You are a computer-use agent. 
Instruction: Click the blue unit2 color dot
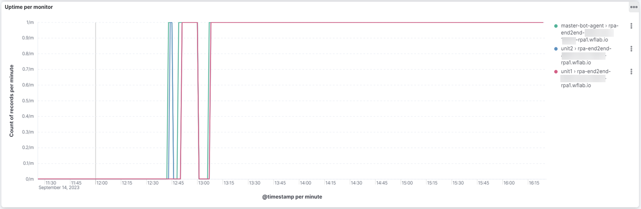(x=556, y=49)
